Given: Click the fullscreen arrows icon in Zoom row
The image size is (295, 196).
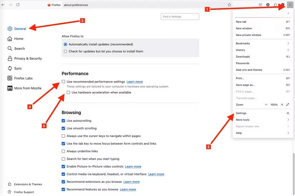Looking at the screenshot, I should 288,105.
